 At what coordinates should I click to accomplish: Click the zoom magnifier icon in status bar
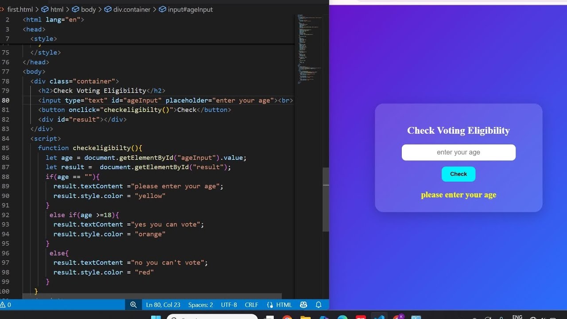(x=133, y=305)
